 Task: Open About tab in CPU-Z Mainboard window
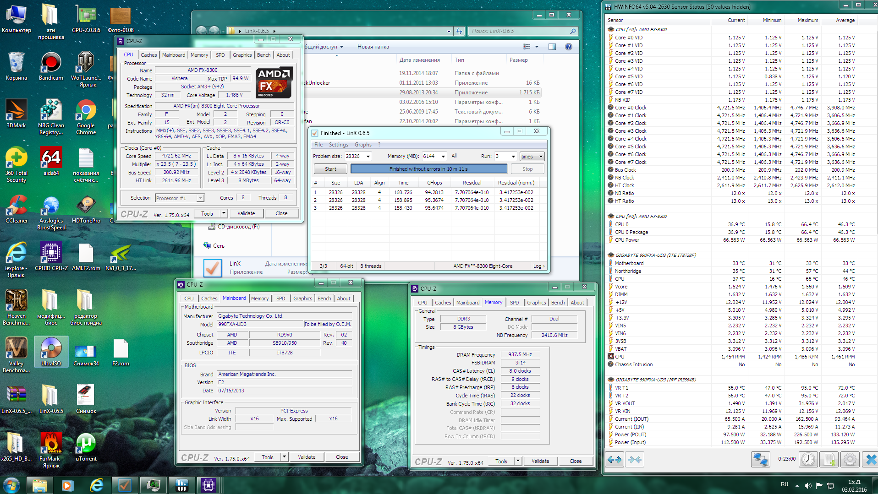tap(344, 299)
